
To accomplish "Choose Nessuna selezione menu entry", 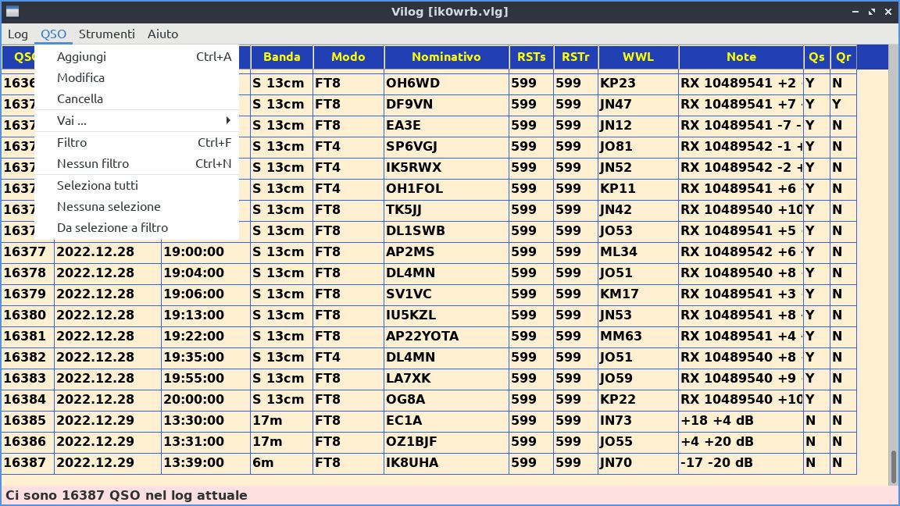I will (x=137, y=206).
